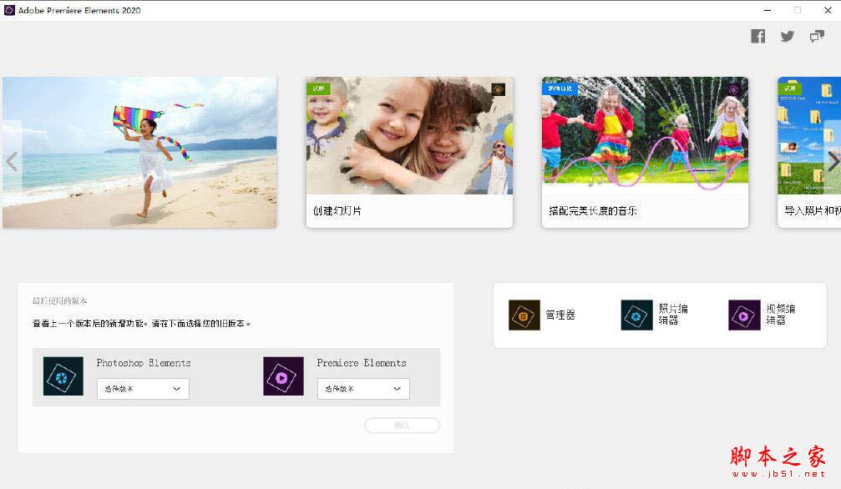Screen dimensions: 841x489
Task: Open the beach kite girl banner image
Action: coord(139,152)
